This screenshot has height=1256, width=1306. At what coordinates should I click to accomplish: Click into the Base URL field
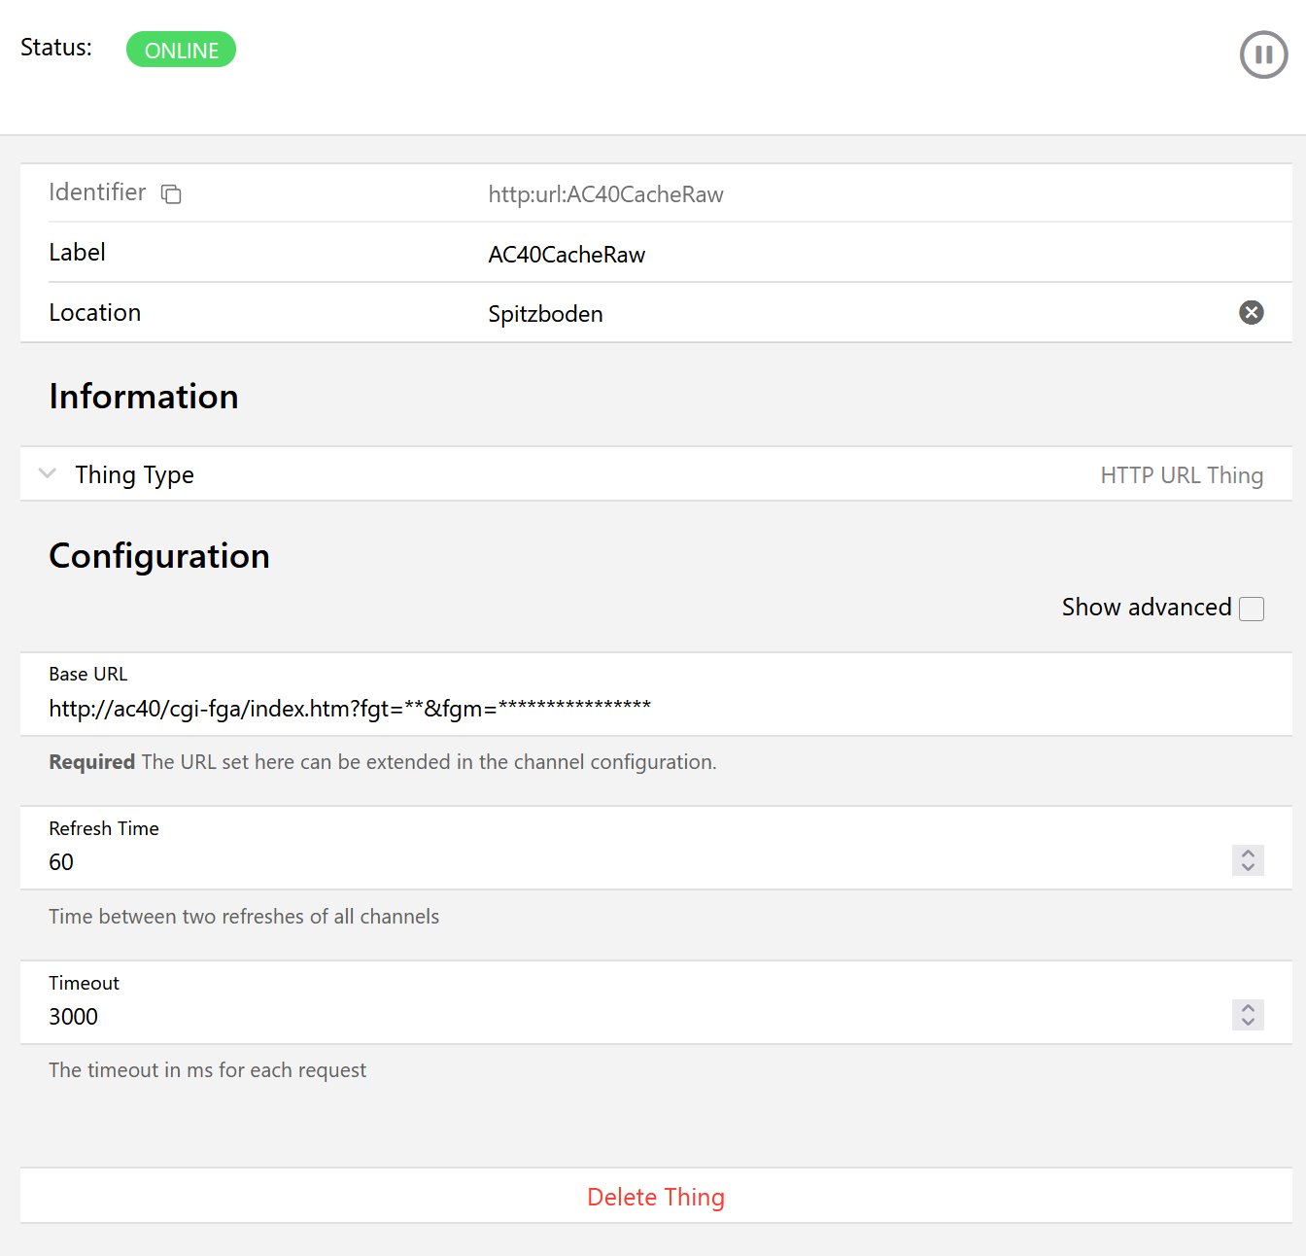(350, 709)
